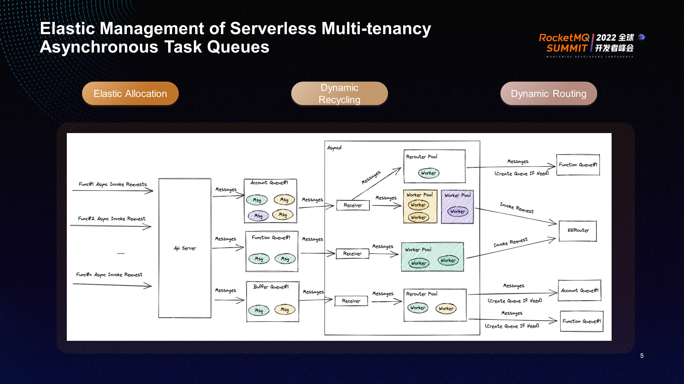Click the middle Receiver box
This screenshot has height=384, width=684.
tap(352, 254)
